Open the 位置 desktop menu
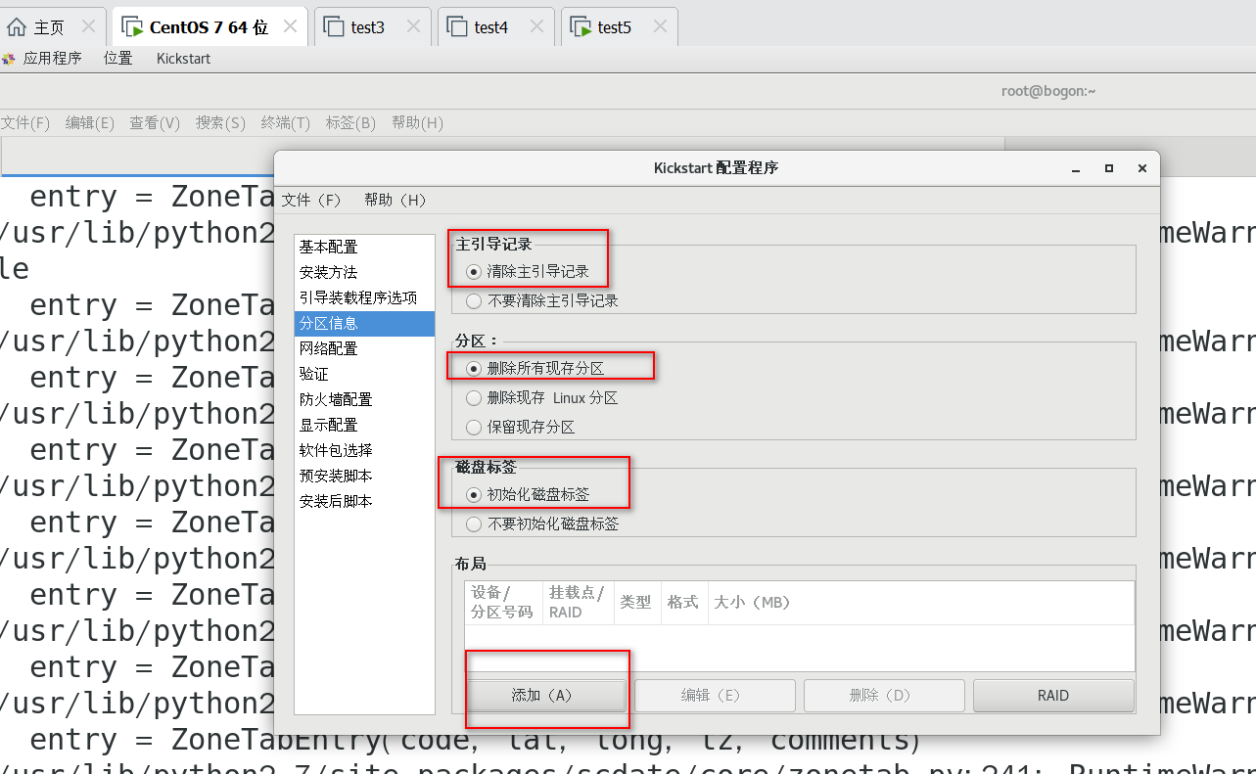The width and height of the screenshot is (1256, 774). (x=118, y=59)
